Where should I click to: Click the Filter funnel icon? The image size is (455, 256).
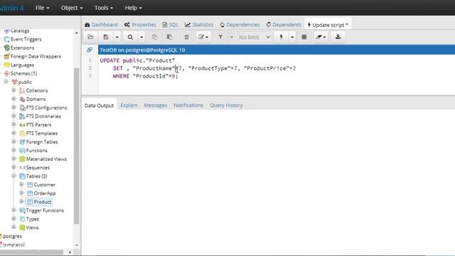(x=220, y=37)
